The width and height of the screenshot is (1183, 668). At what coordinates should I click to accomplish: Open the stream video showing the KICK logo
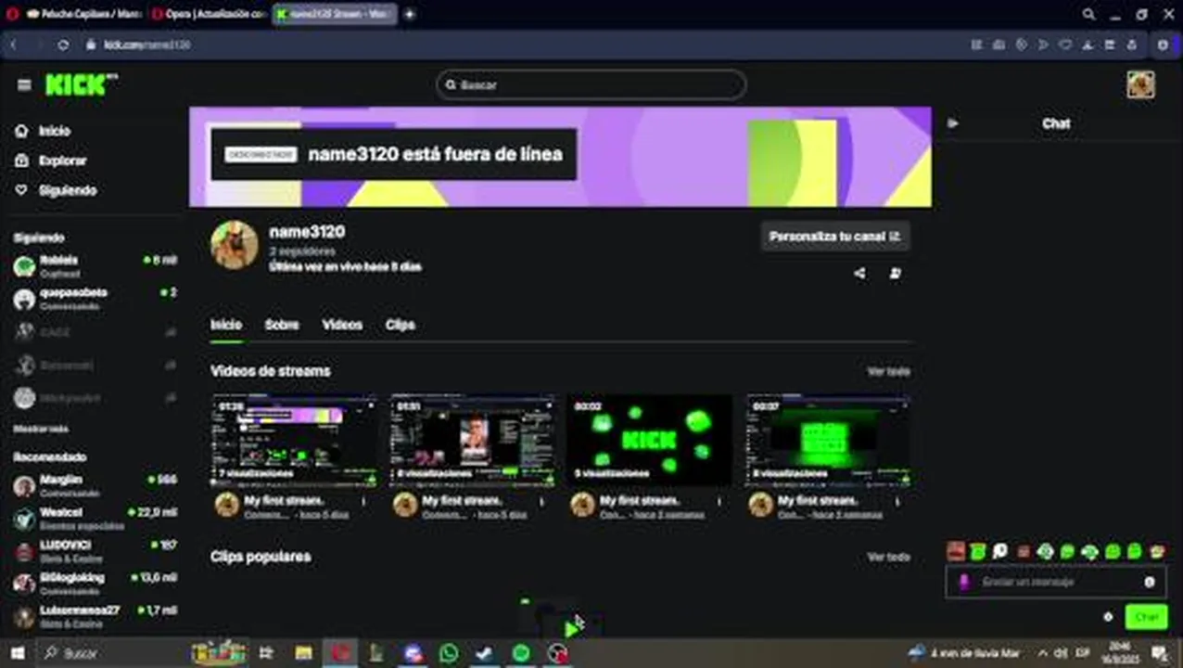[x=650, y=442]
